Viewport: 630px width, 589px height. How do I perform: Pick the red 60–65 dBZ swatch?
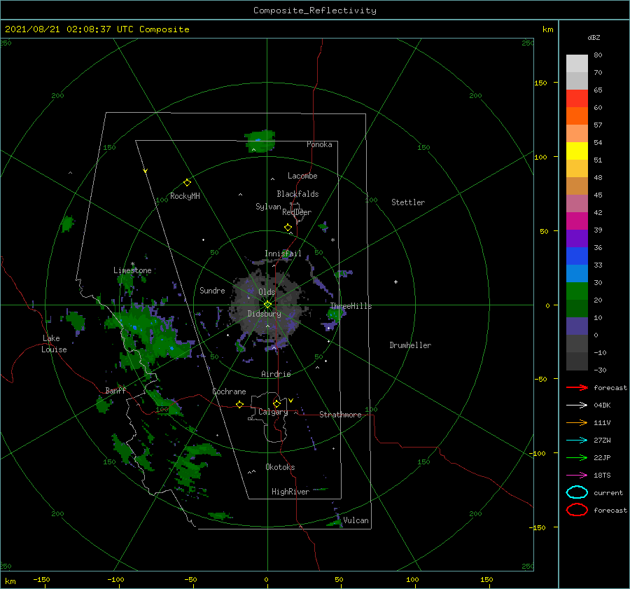(577, 99)
